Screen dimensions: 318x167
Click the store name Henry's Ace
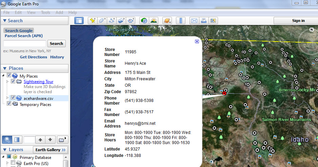pos(135,63)
